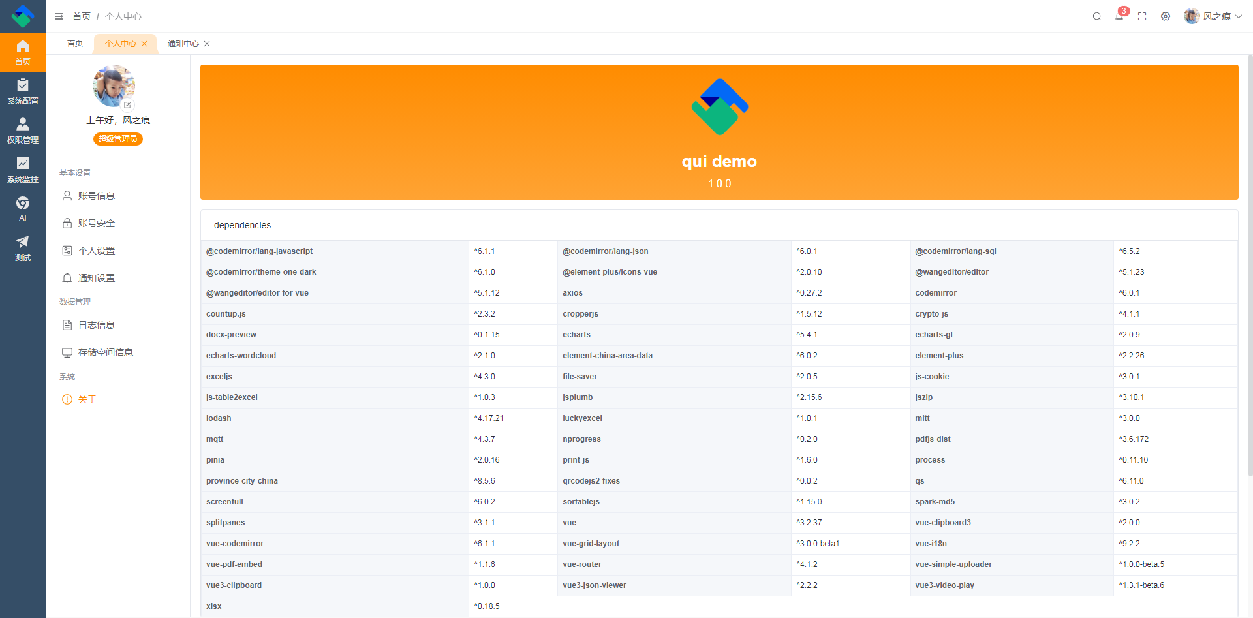Click the lodash dependency cell
The image size is (1253, 618).
pyautogui.click(x=335, y=418)
